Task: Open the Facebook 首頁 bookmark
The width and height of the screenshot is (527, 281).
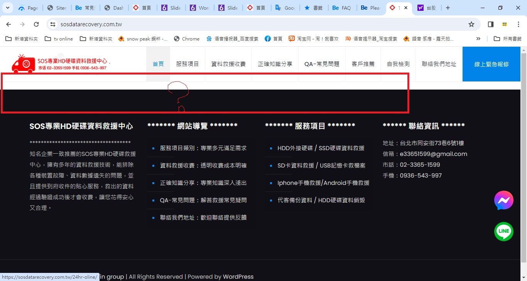Action: pyautogui.click(x=274, y=39)
